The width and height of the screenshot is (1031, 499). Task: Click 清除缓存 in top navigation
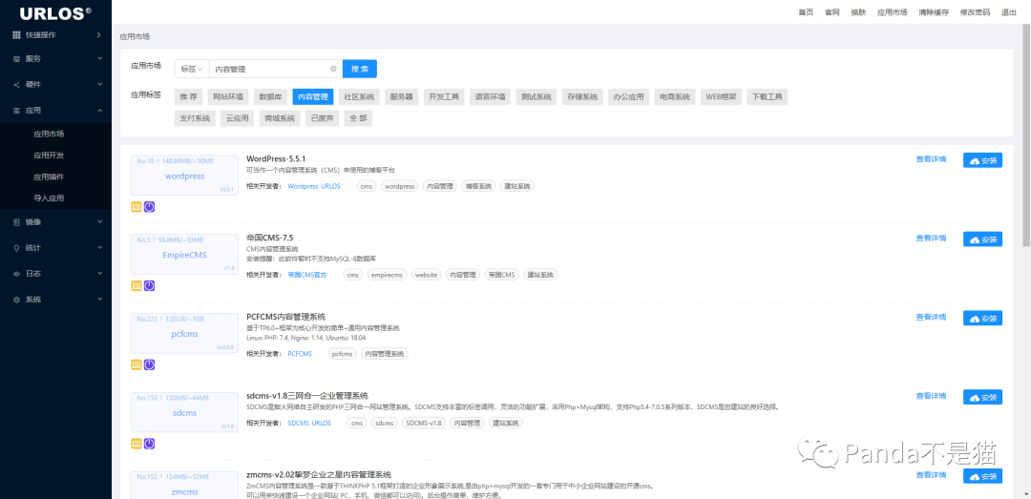click(934, 12)
